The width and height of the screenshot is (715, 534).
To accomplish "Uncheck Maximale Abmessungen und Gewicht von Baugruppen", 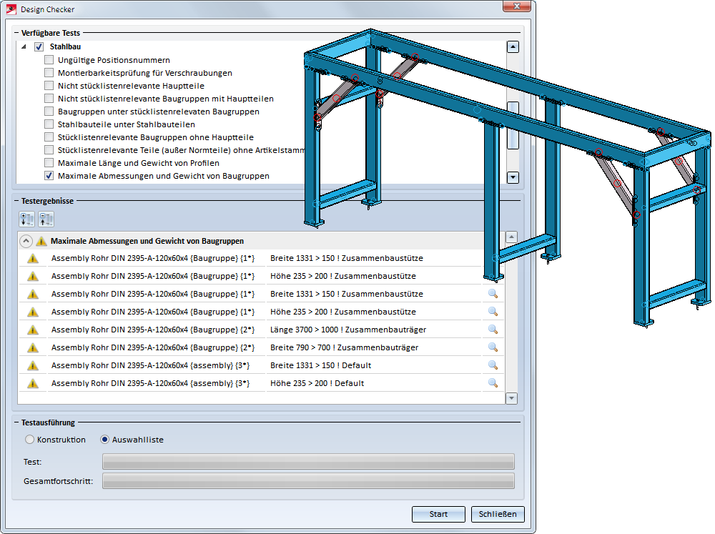I will pos(49,176).
